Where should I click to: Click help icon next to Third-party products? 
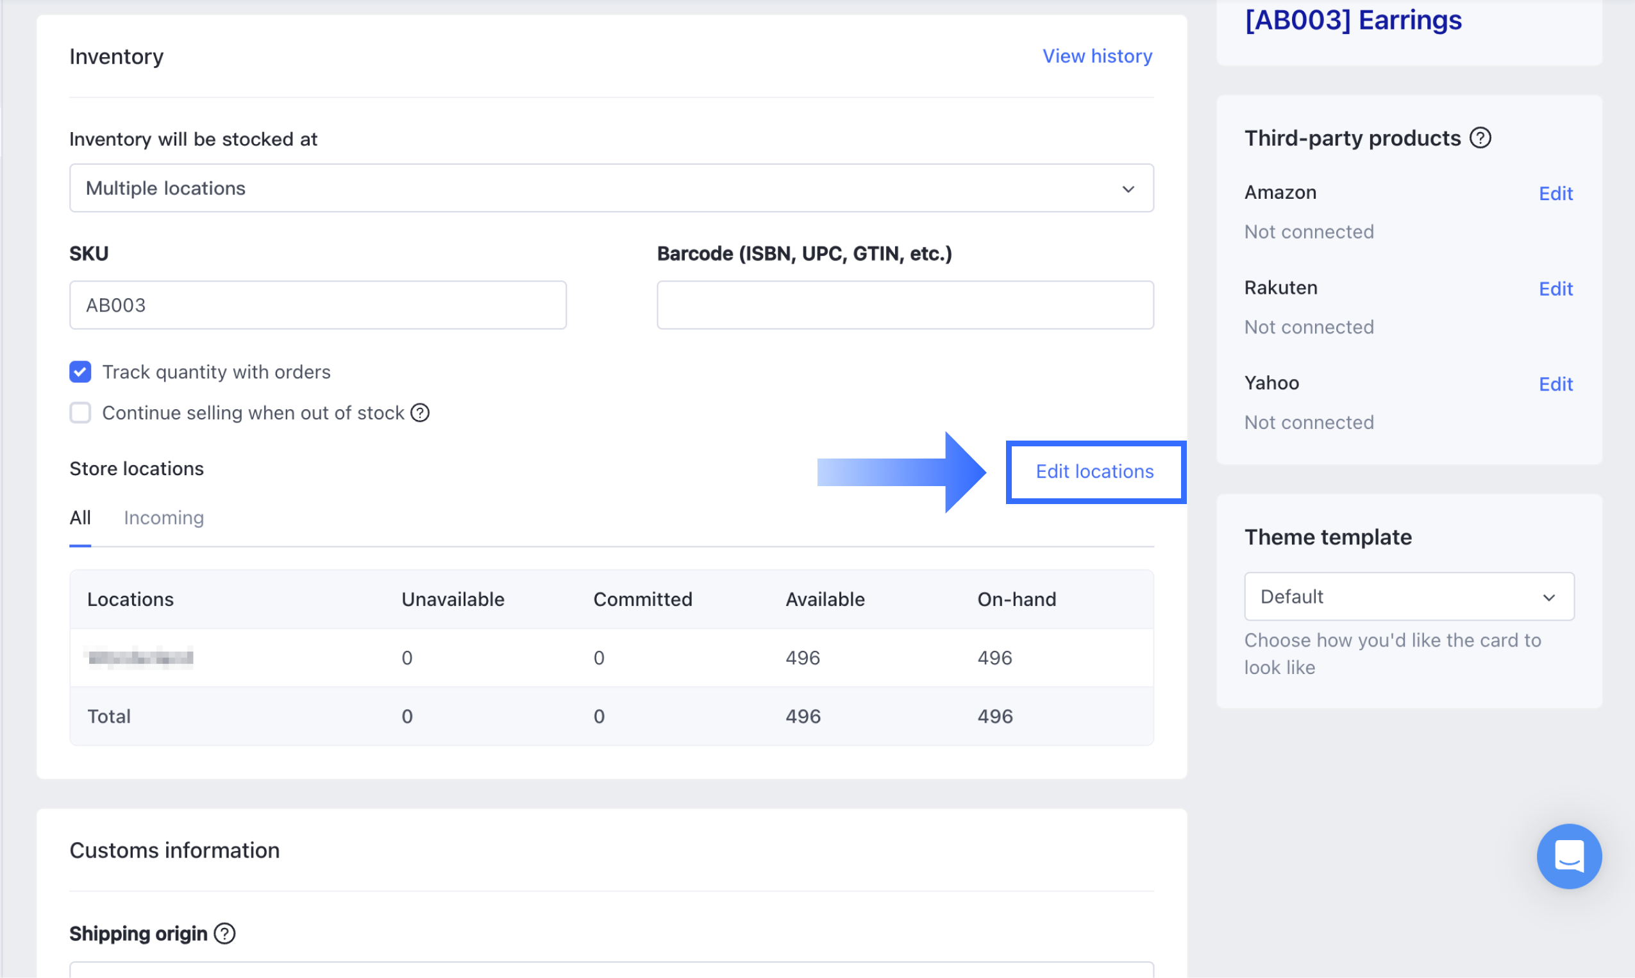(1480, 139)
